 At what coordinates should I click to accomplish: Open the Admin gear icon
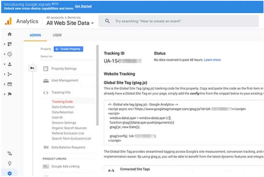coord(10,173)
